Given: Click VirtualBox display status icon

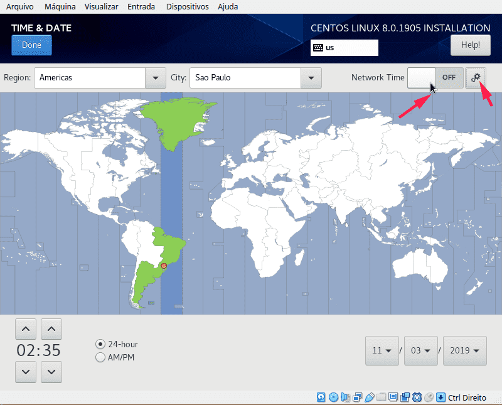Looking at the screenshot, I should 393,397.
